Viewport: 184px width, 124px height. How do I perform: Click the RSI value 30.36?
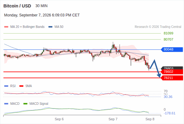[x=168, y=97]
